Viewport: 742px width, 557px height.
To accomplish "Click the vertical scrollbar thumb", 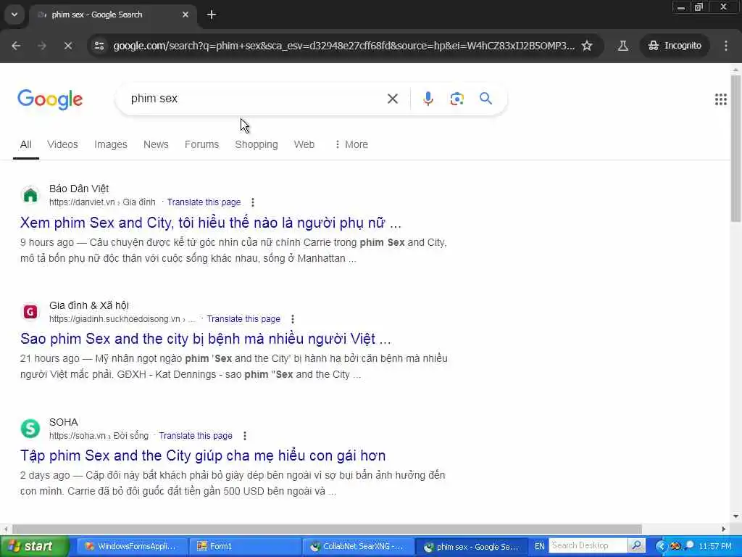I will point(735,148).
